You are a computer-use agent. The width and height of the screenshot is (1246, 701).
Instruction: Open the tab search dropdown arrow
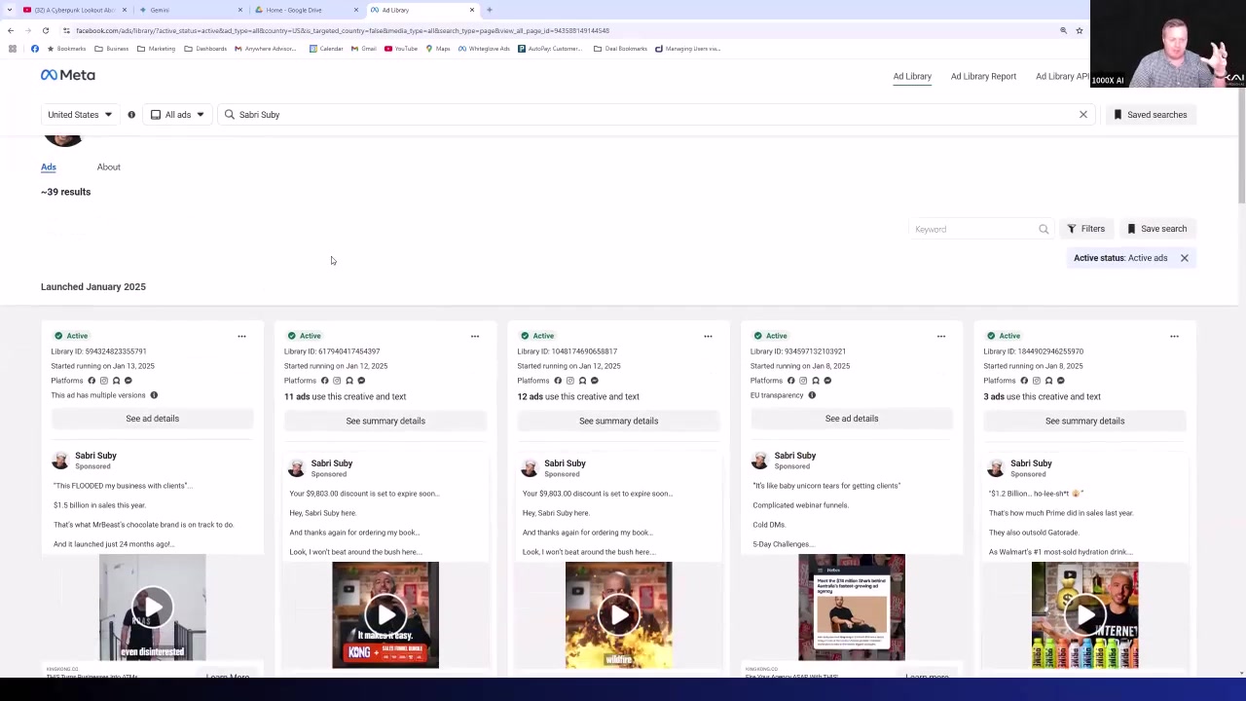9,10
